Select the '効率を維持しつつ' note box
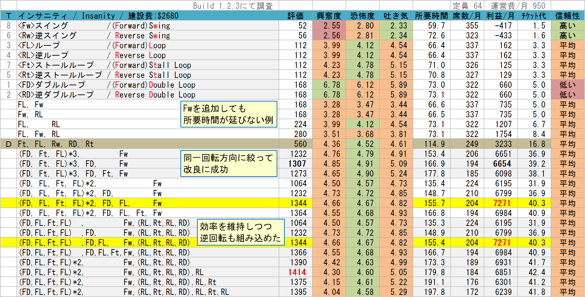The width and height of the screenshot is (585, 297). [240, 232]
